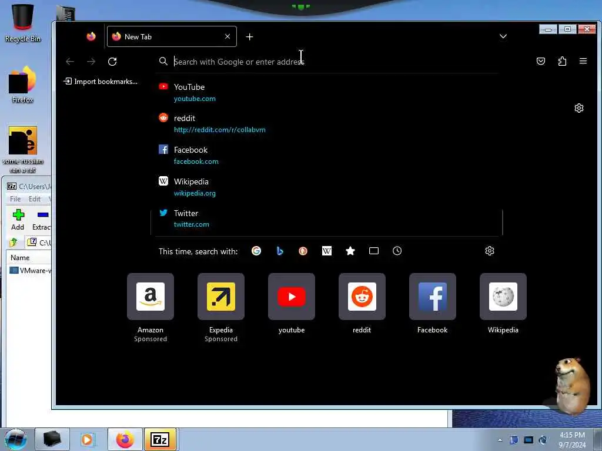
Task: Choose the YouTube suggestion row
Action: [326, 92]
